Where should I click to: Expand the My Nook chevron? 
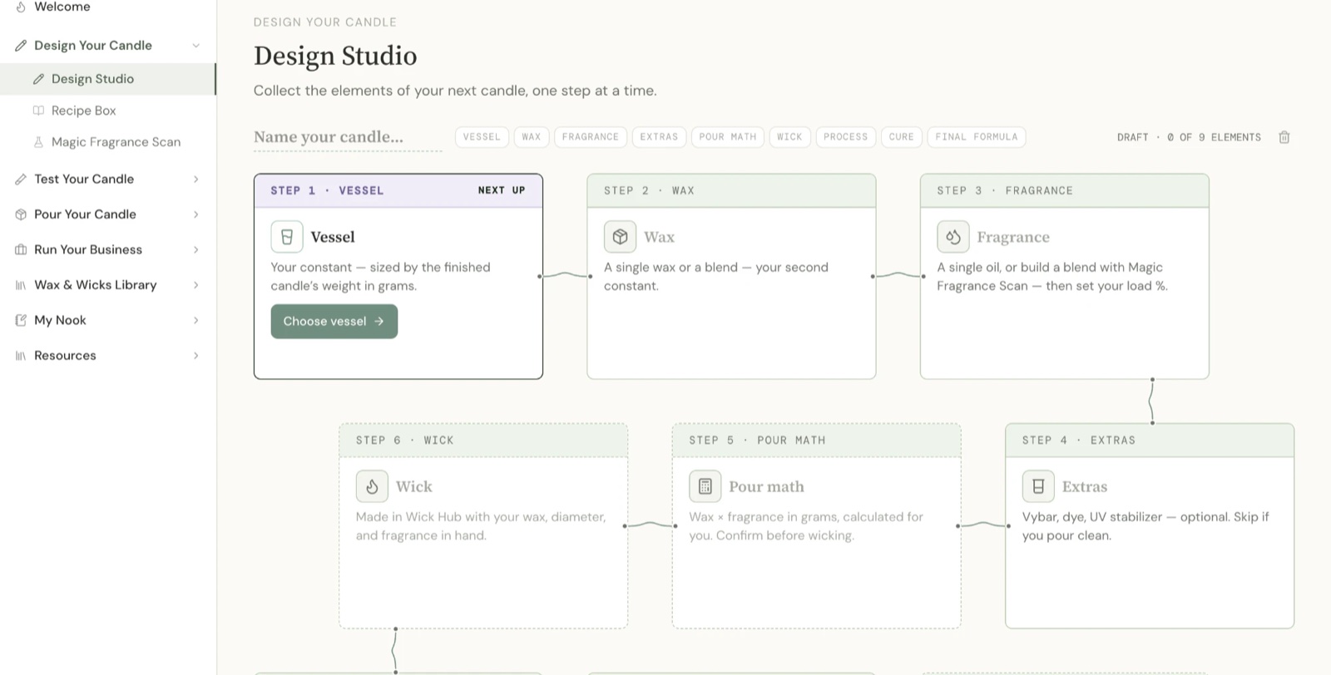[x=196, y=320]
